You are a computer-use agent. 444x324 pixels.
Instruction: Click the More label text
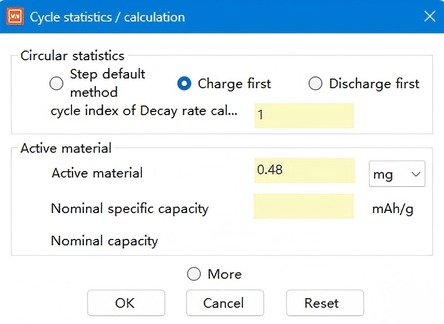point(225,274)
